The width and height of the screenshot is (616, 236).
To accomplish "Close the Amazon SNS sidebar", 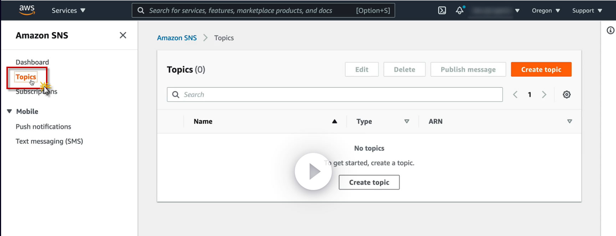I will (123, 35).
